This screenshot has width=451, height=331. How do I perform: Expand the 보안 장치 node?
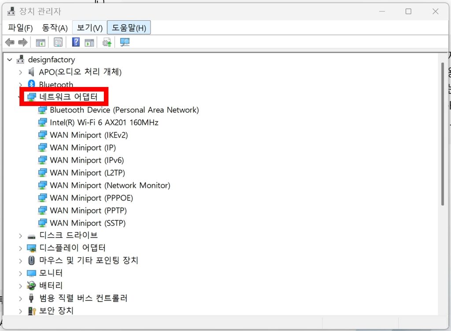click(20, 311)
